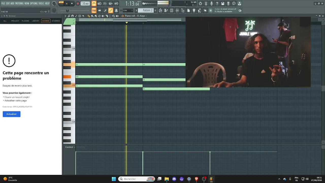The width and height of the screenshot is (325, 183).
Task: Open the PATTERNS menu
Action: 19,4
